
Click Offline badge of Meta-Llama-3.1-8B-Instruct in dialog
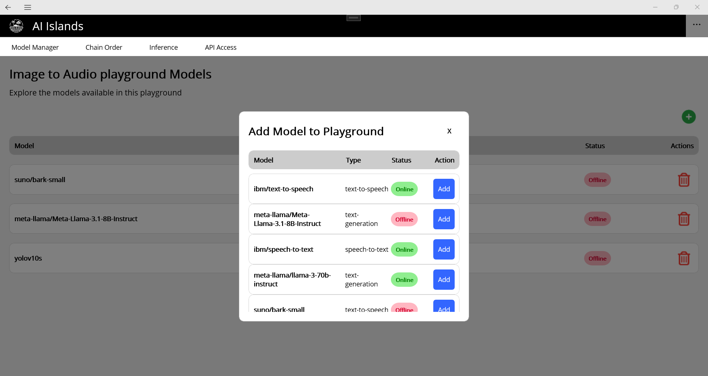click(404, 219)
